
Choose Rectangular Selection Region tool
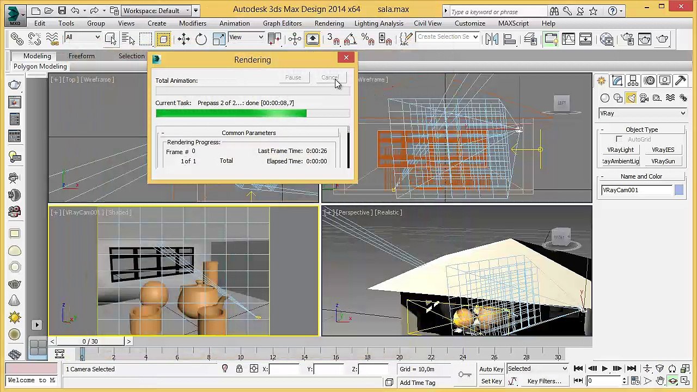145,39
